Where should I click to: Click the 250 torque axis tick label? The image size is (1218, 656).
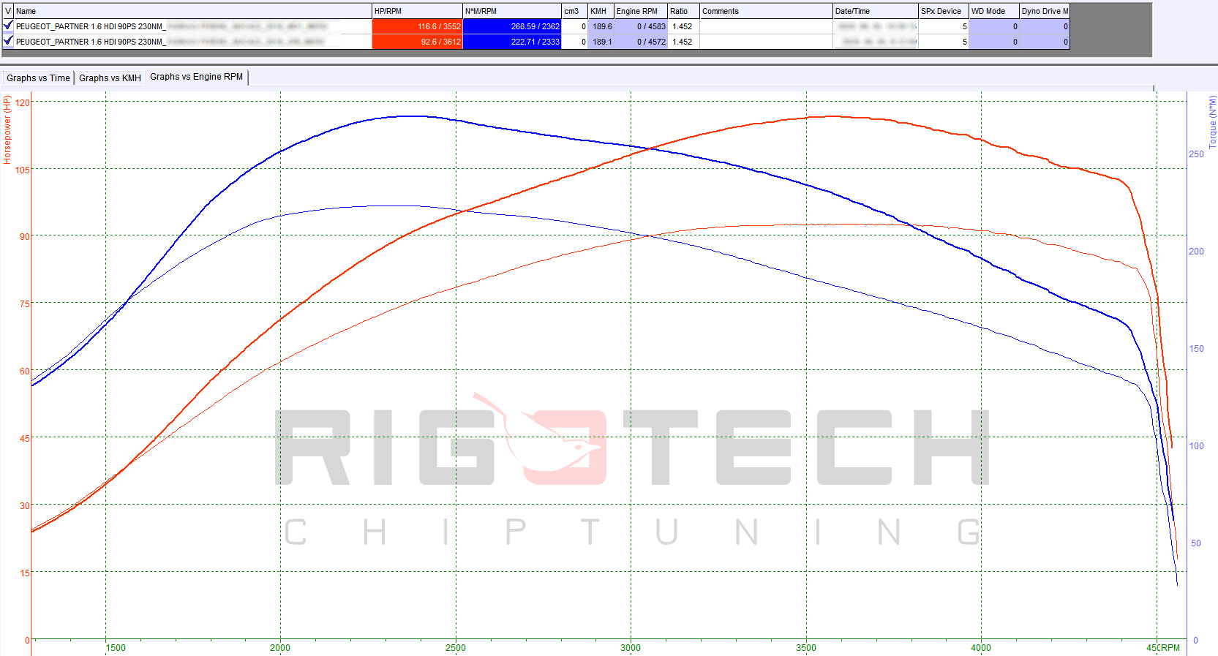(x=1196, y=154)
